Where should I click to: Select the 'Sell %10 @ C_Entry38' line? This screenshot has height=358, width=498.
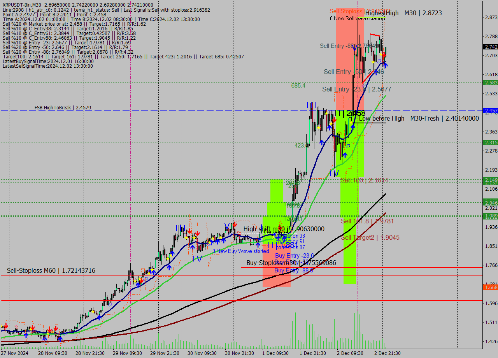pos(68,28)
